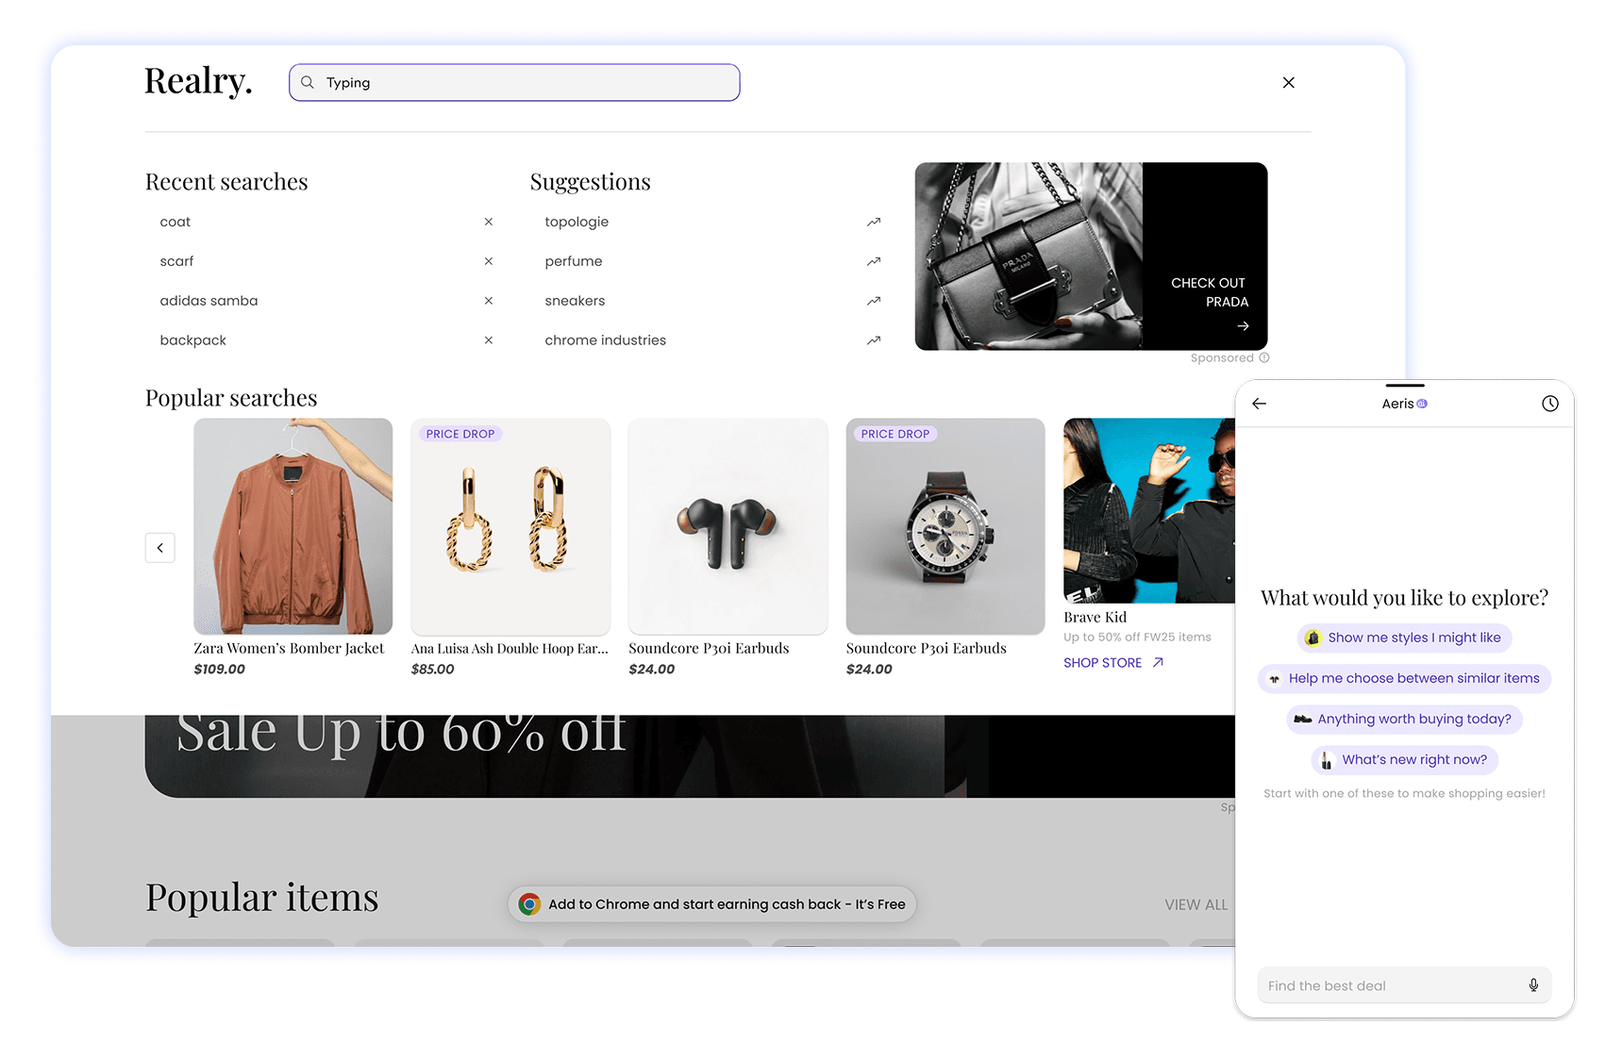
Task: Click the trending arrow next to chrome industries
Action: point(874,340)
